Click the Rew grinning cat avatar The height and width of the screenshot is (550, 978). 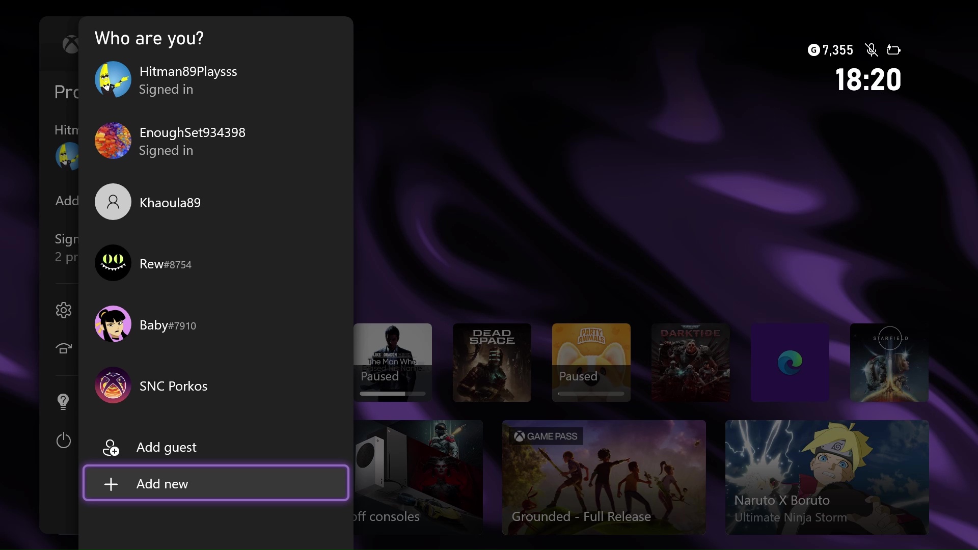113,263
